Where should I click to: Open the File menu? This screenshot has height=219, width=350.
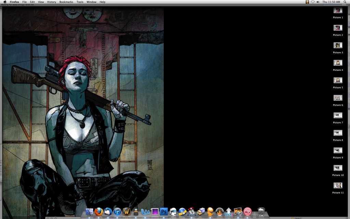coord(25,2)
